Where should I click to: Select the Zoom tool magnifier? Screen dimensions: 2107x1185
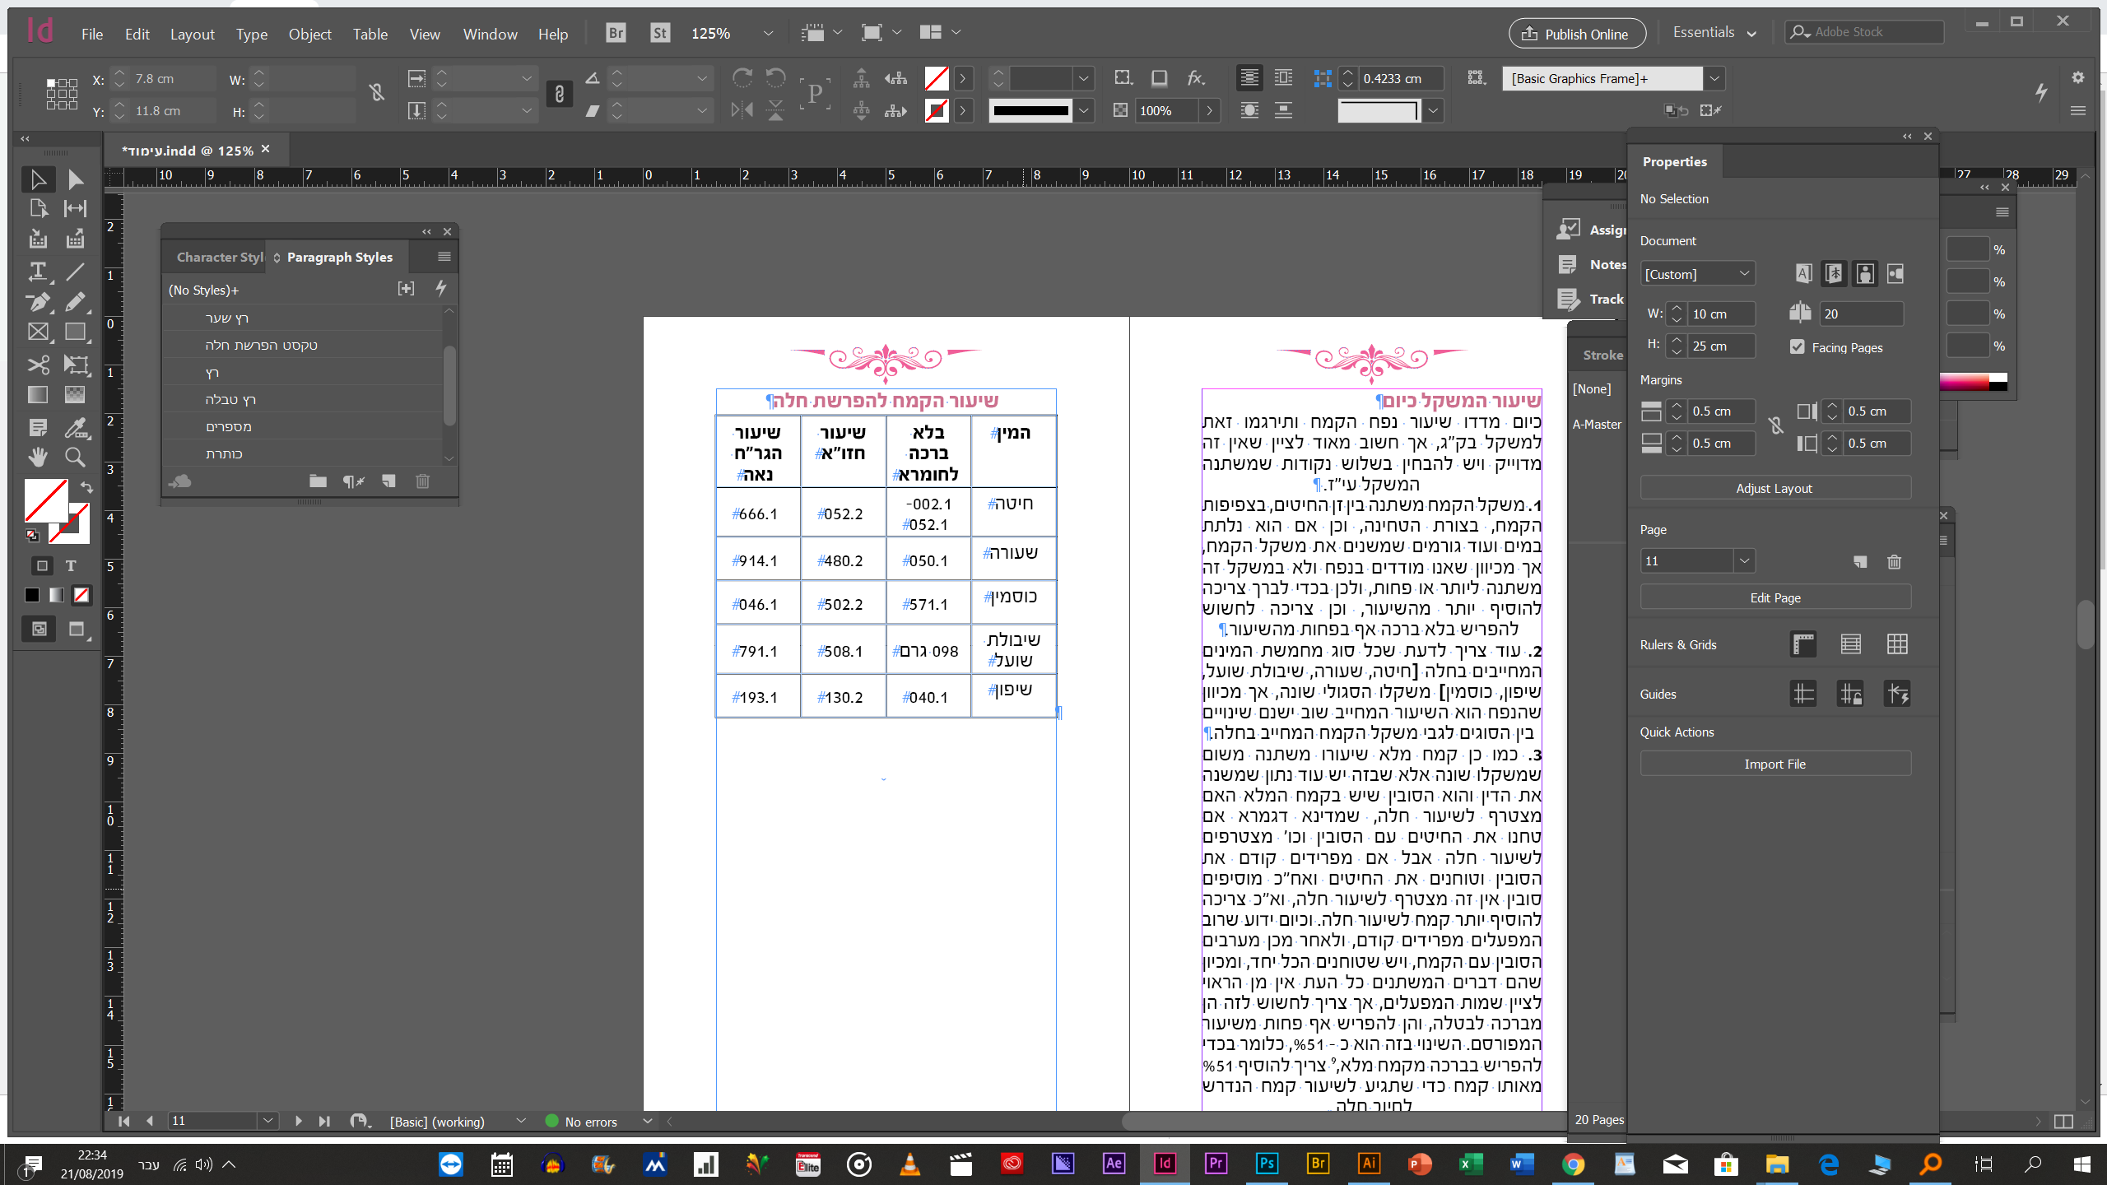(75, 457)
